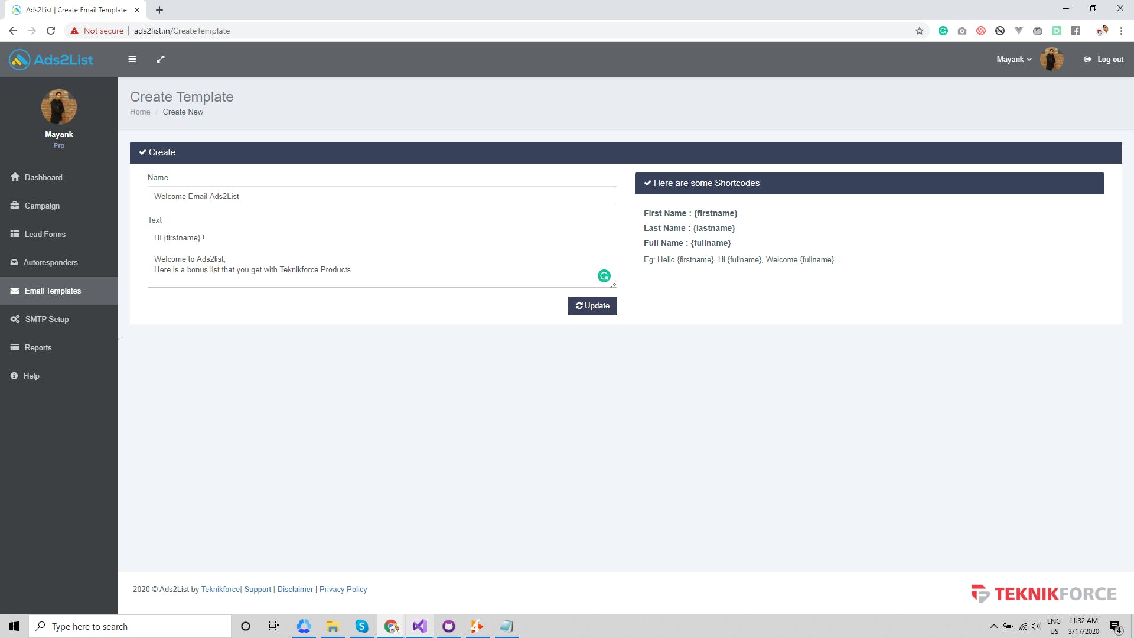Click the Log out link
The width and height of the screenshot is (1134, 638).
pyautogui.click(x=1104, y=59)
